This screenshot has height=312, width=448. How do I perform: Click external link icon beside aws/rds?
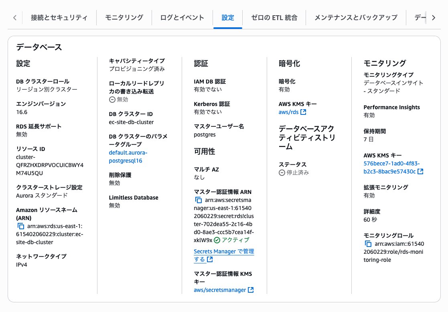(x=304, y=112)
